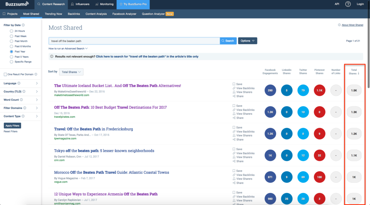
Task: Click Pinterest bubble 32 for Tokyo article
Action: pos(319,155)
